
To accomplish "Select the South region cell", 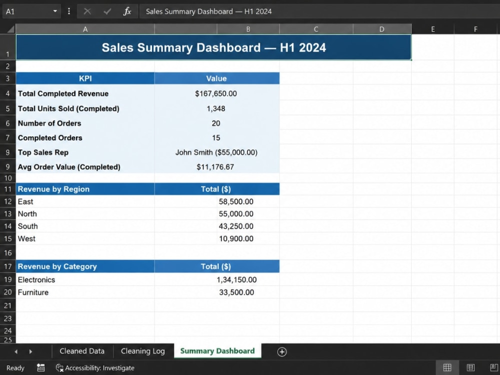I will pyautogui.click(x=85, y=226).
